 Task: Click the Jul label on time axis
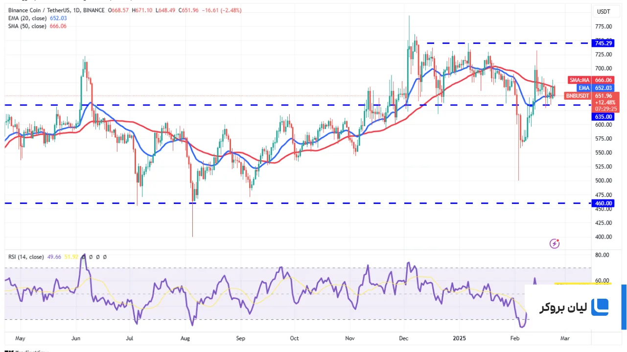point(130,338)
